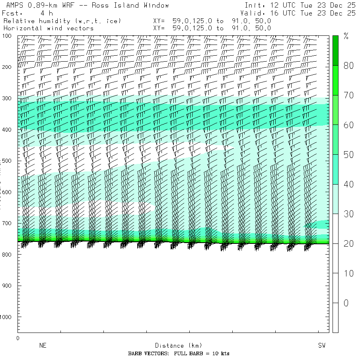This screenshot has height=358, width=358.
Task: Click the 80 value label on colorbar
Action: (x=348, y=66)
